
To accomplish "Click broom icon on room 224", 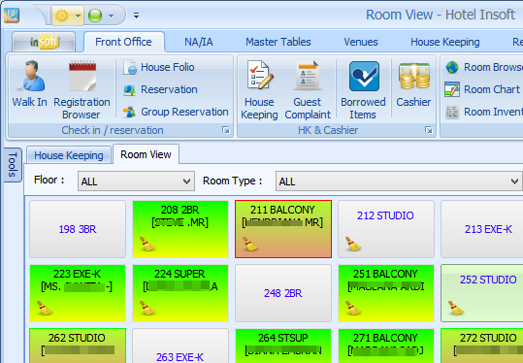I will coord(147,309).
